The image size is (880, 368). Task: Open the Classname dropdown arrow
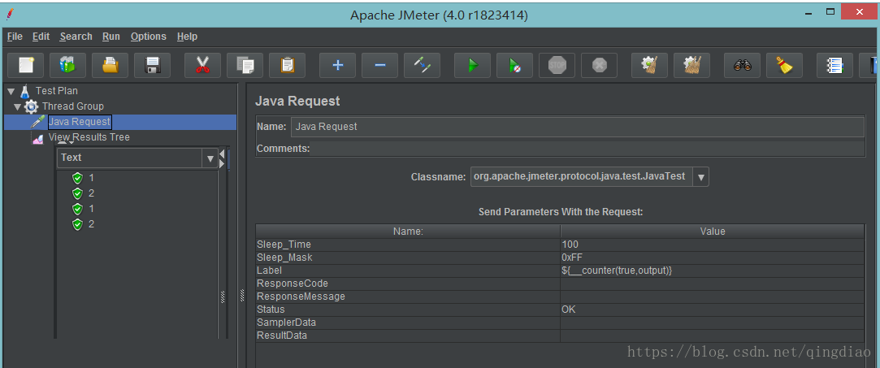coord(701,177)
